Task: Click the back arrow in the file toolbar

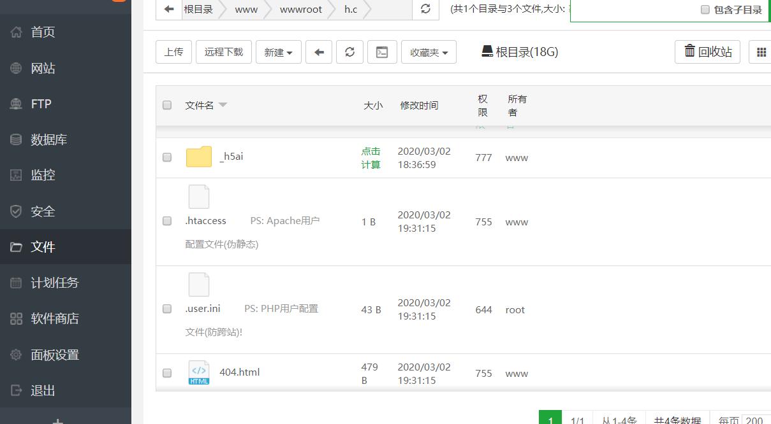Action: tap(318, 52)
